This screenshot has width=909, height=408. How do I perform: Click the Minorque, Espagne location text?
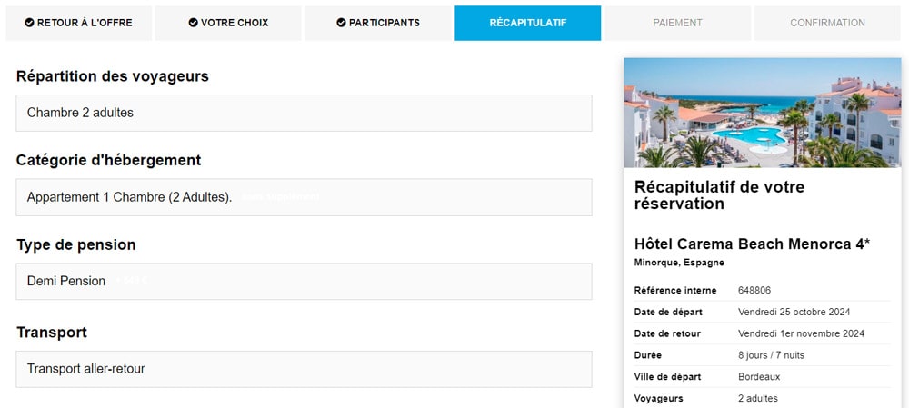click(679, 263)
